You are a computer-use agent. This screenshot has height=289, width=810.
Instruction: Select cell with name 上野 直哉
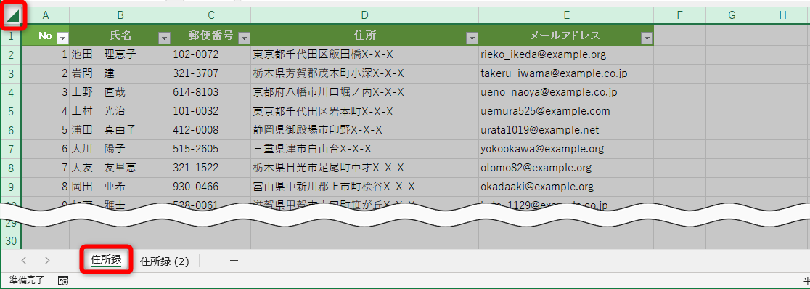[120, 92]
